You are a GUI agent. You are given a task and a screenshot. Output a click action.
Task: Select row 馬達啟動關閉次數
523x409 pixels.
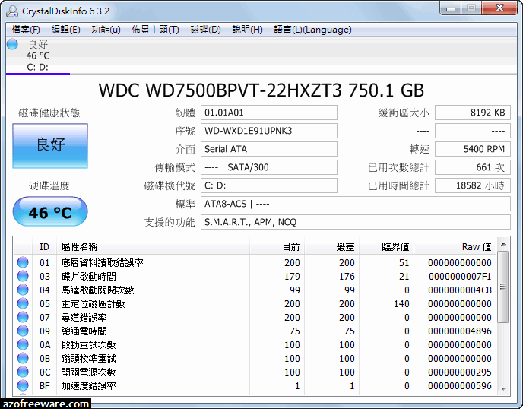(x=255, y=290)
